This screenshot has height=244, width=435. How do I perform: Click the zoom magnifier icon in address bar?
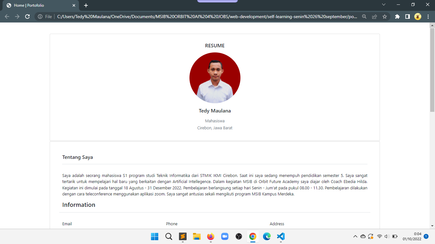[364, 16]
